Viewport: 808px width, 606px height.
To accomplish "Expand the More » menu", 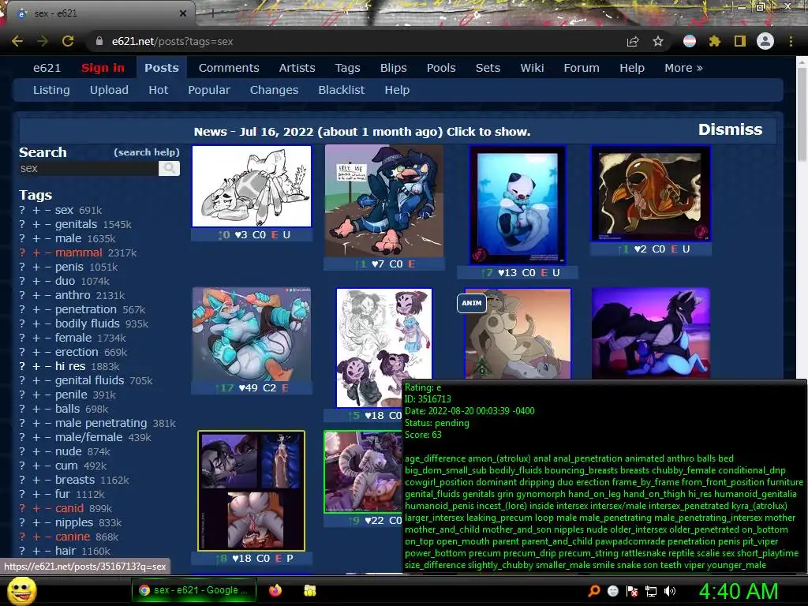I will pyautogui.click(x=683, y=68).
